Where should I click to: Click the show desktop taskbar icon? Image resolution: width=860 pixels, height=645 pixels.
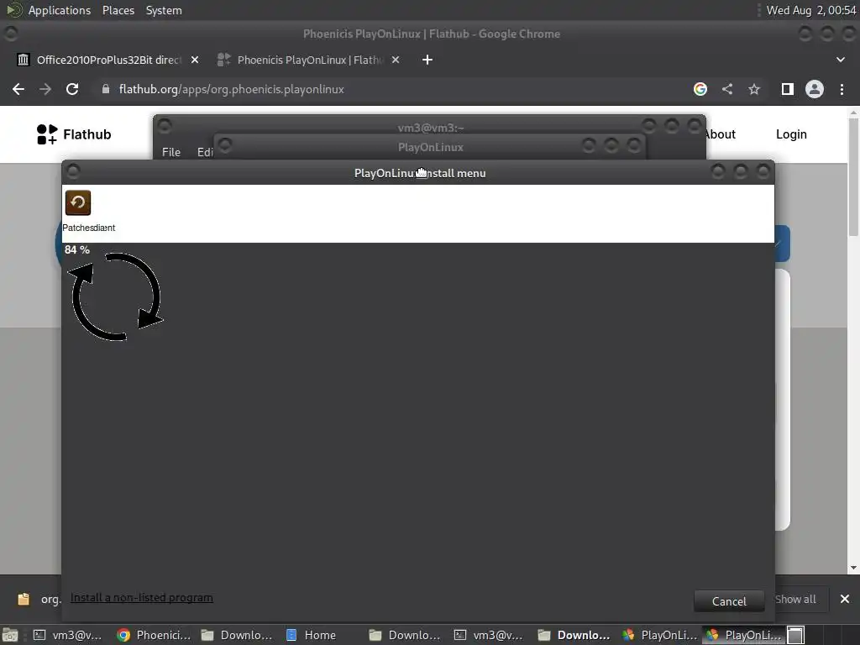(10, 635)
